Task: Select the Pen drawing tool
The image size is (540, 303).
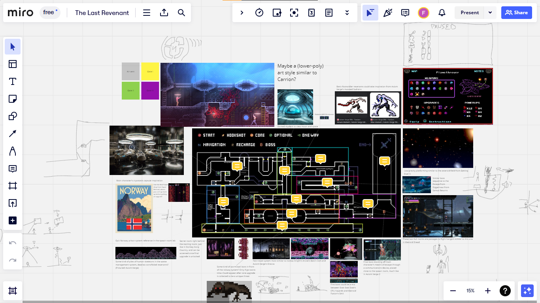Action: [13, 151]
